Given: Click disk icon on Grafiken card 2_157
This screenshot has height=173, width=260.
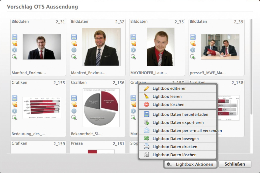Looking at the screenshot, I should pyautogui.click(x=133, y=98).
